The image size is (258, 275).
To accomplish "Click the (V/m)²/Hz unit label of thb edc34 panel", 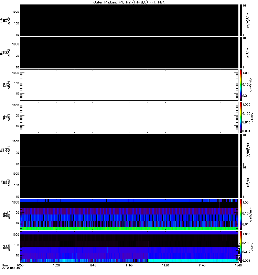I will 248,20.
